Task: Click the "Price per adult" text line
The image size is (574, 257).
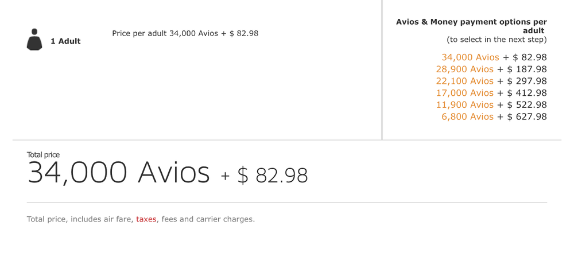Action: point(185,33)
